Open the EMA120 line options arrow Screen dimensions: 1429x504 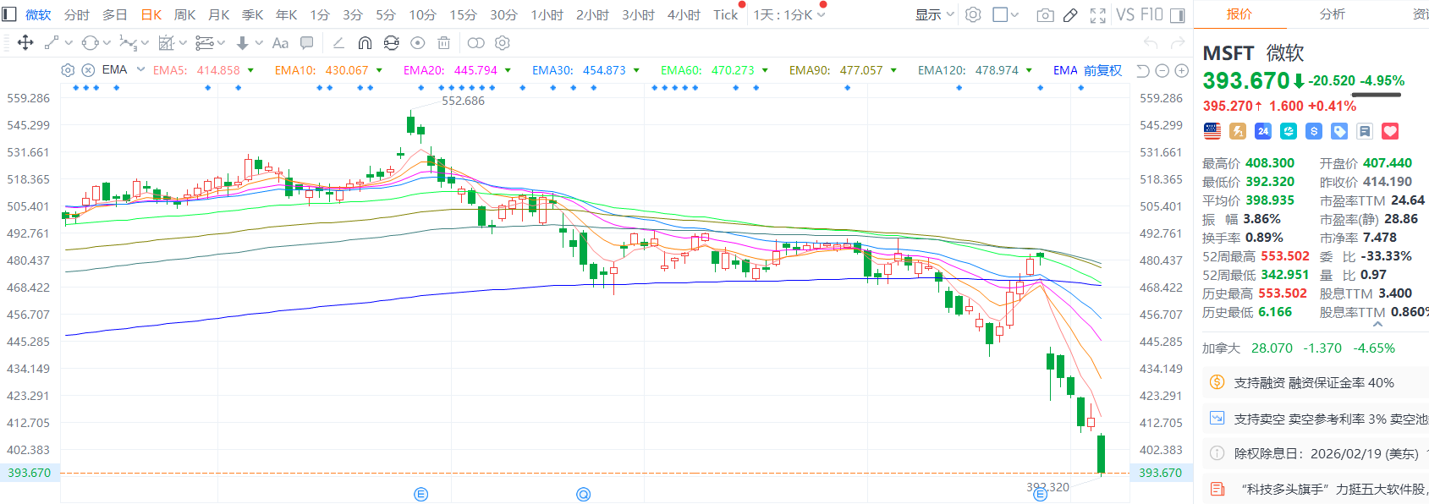click(1029, 70)
